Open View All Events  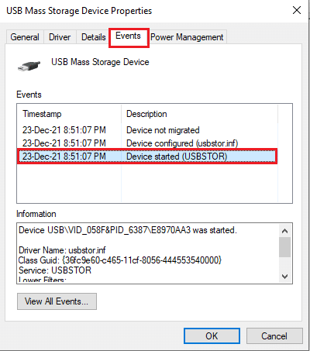click(57, 301)
